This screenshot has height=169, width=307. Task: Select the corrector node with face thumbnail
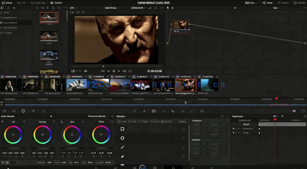pyautogui.click(x=181, y=27)
